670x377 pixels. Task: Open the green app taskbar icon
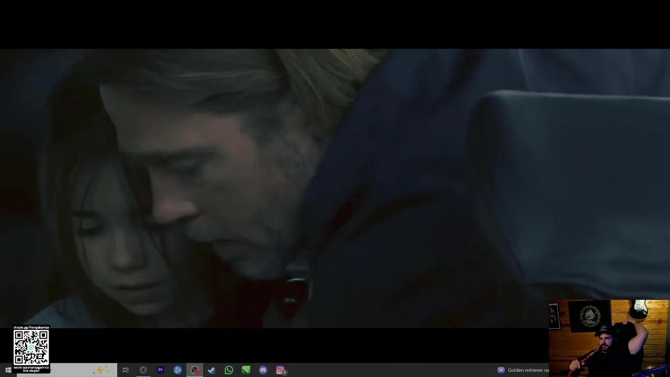246,370
